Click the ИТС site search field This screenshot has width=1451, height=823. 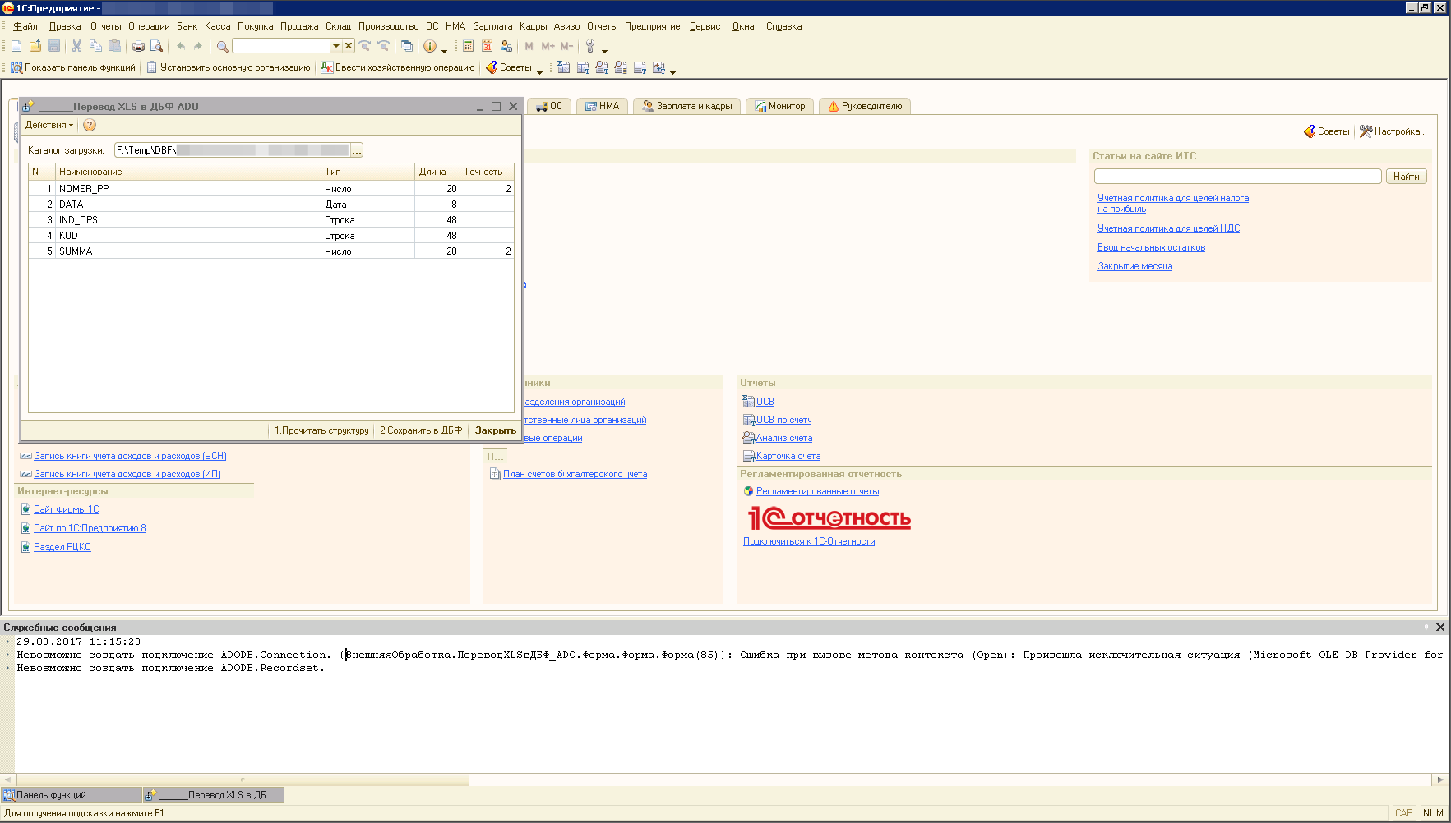[1237, 177]
